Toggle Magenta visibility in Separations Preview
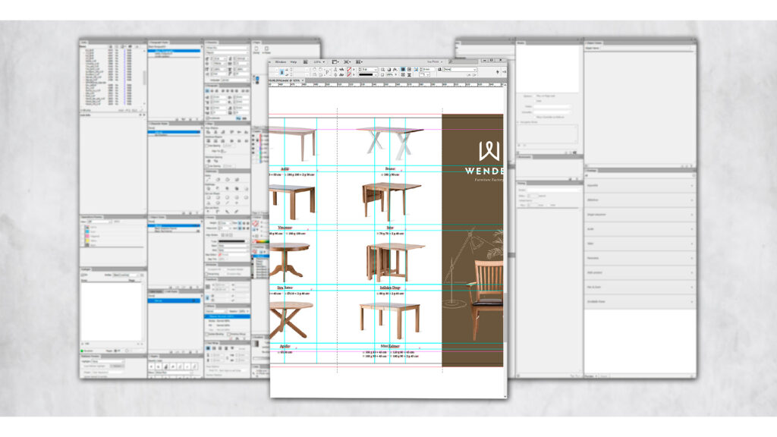 [82, 237]
